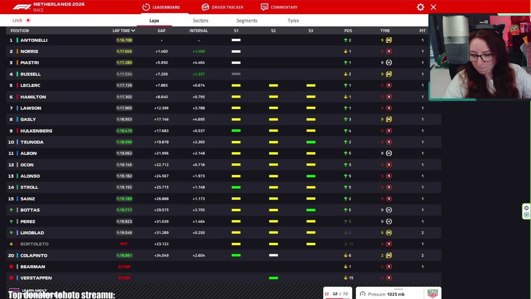
Task: Open the Commentary view
Action: tap(279, 7)
